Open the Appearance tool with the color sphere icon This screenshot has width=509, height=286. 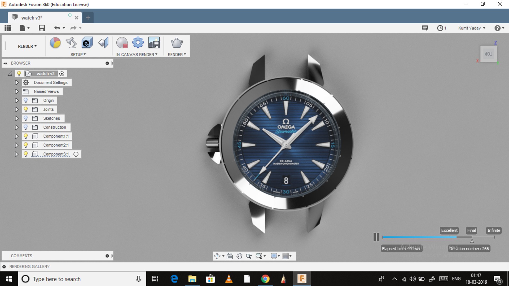55,43
